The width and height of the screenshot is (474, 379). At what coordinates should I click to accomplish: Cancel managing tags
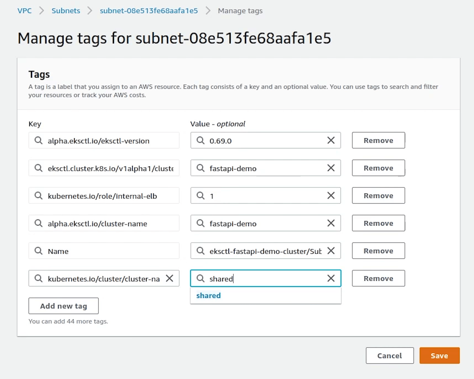[x=389, y=356]
